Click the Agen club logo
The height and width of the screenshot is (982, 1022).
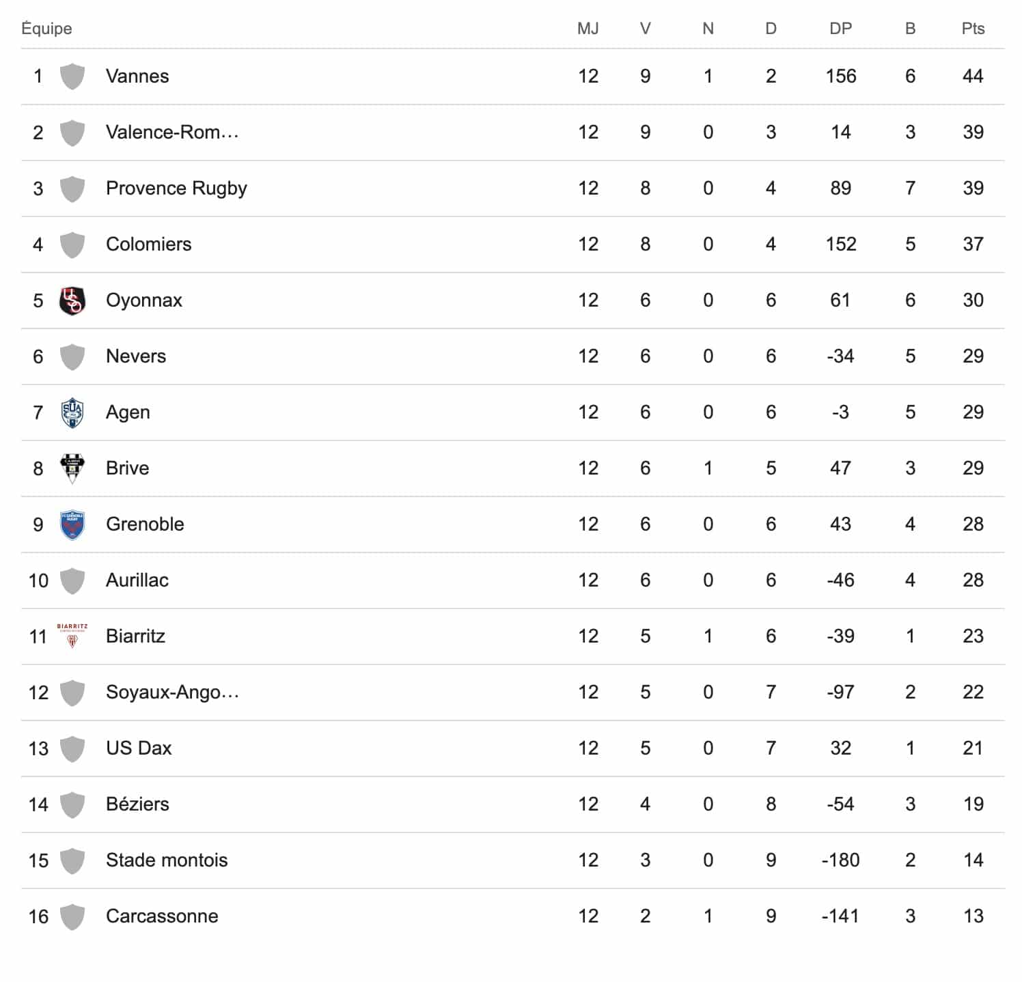point(72,412)
